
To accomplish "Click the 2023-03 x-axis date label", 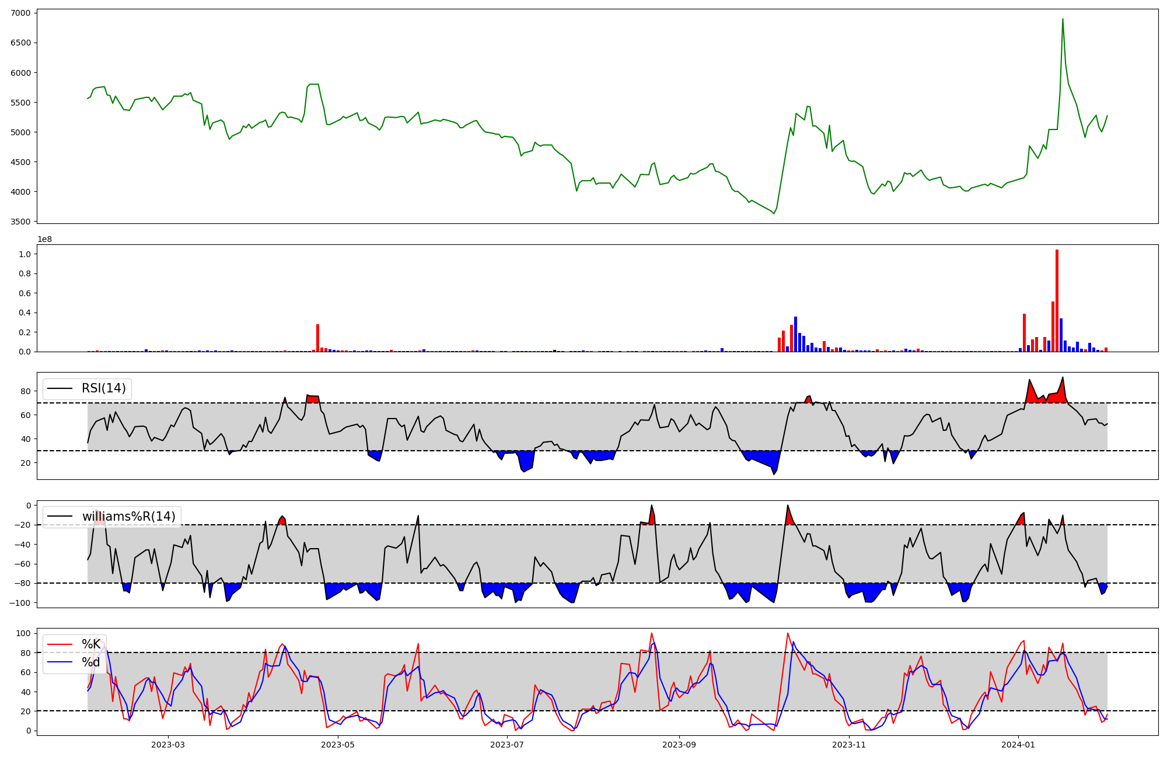I will 168,745.
